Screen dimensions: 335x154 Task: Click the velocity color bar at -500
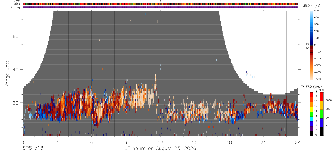312,79
